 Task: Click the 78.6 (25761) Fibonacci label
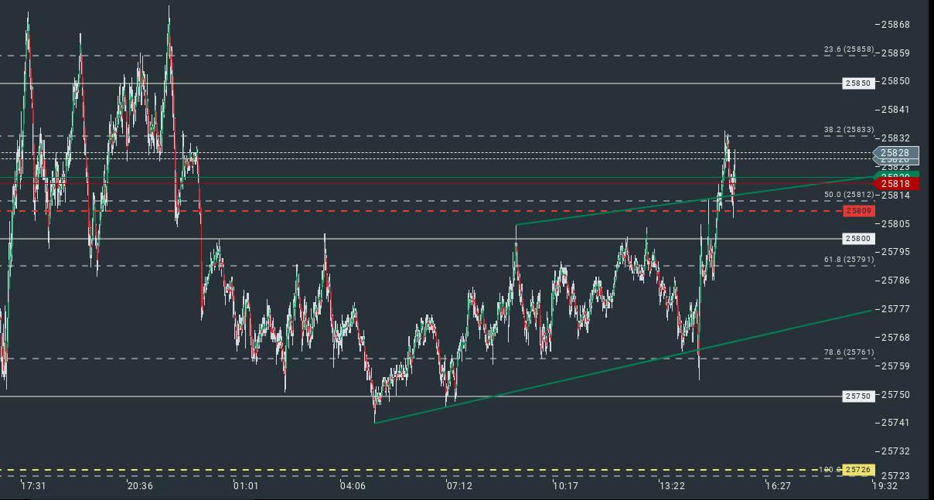click(849, 352)
